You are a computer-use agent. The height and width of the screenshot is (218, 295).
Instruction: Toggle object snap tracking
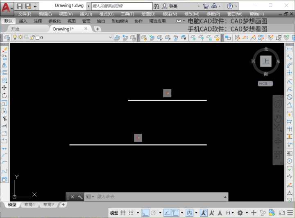[167, 213]
